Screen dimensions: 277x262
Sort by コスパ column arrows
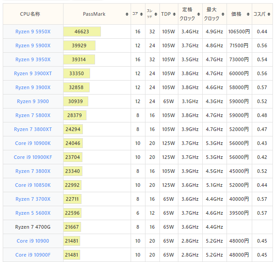(269, 14)
